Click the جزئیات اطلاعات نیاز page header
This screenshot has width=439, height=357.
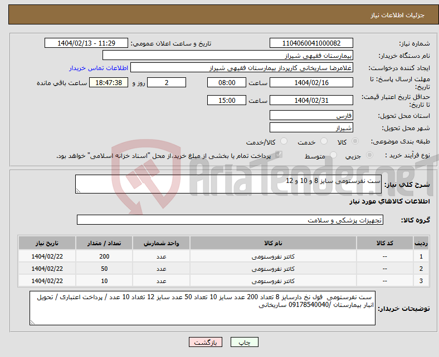tap(397, 15)
